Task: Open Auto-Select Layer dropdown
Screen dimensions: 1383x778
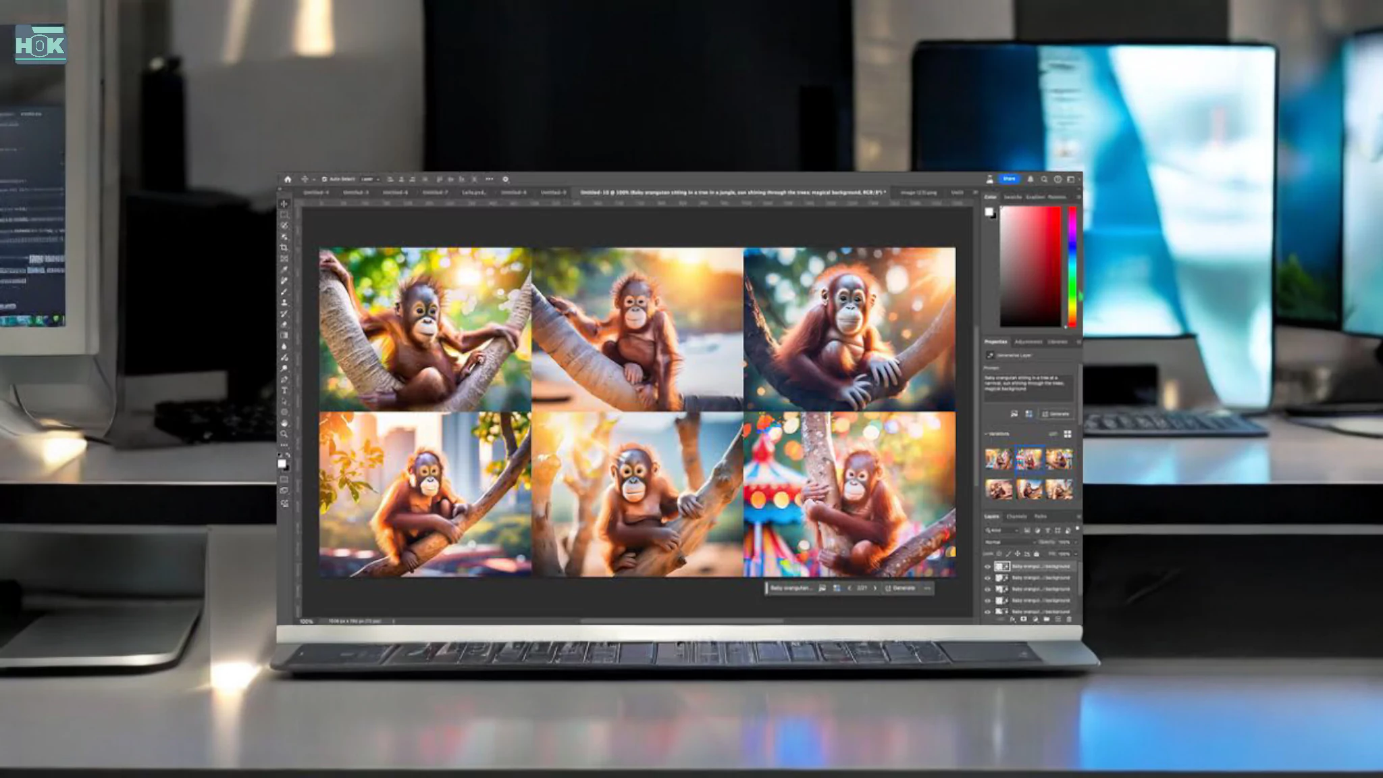Action: (x=371, y=179)
